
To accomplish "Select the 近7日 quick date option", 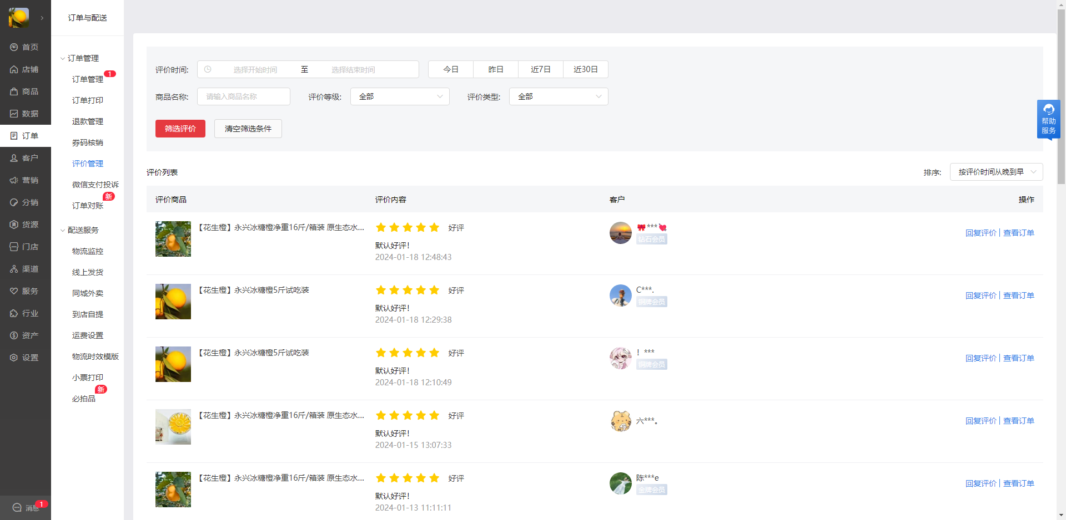I will (540, 69).
